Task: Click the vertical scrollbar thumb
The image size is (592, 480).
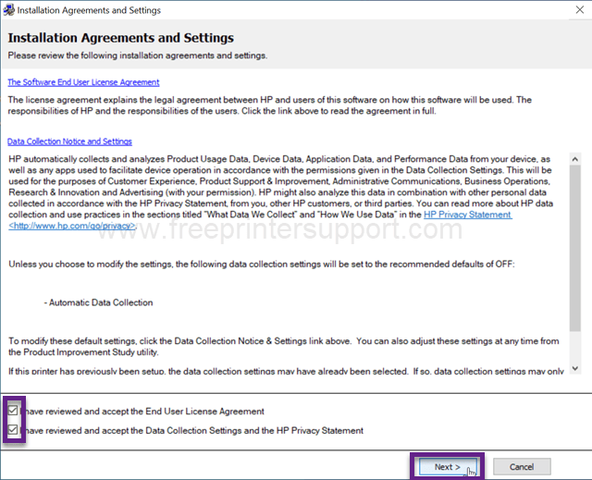Action: [x=575, y=248]
